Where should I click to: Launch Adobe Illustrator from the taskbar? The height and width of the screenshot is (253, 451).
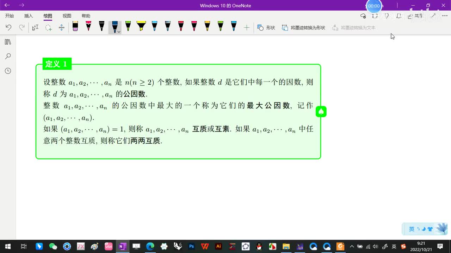coord(218,246)
